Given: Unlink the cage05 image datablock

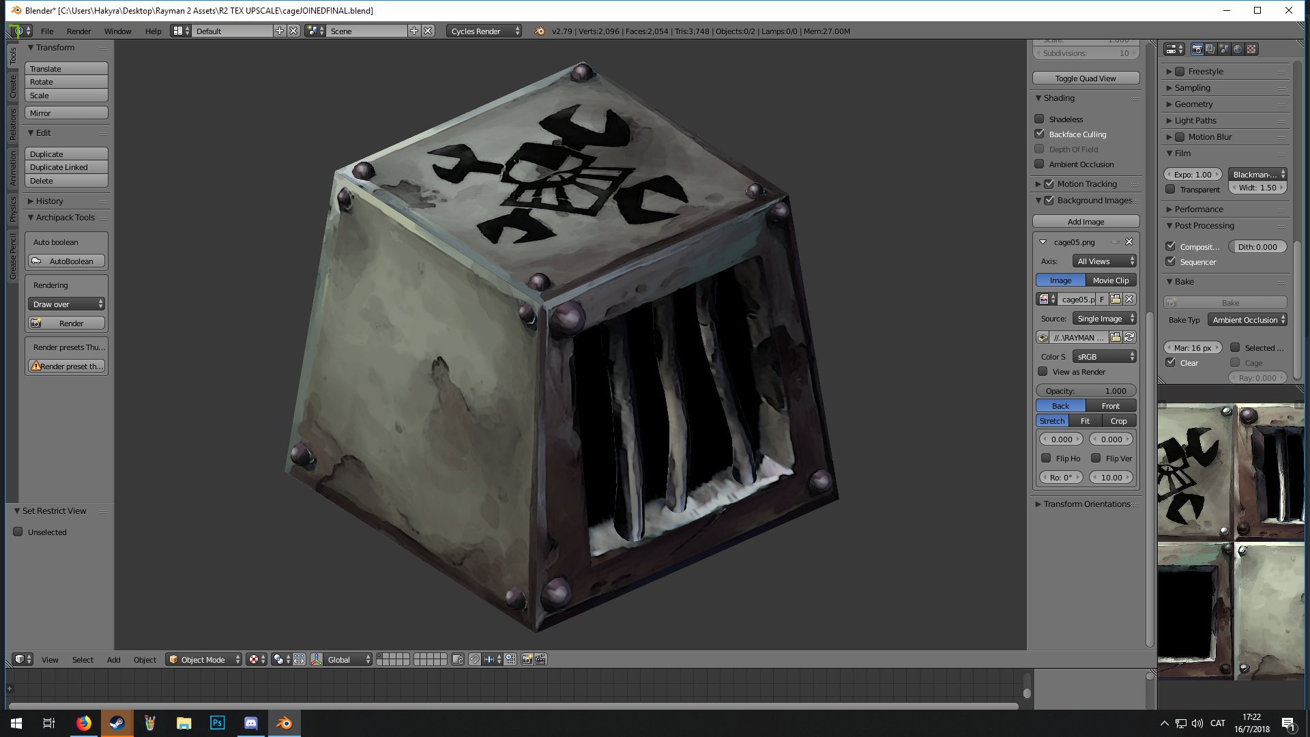Looking at the screenshot, I should [x=1129, y=299].
